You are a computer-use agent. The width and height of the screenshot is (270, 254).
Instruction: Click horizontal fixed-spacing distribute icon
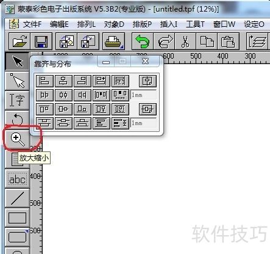point(120,95)
